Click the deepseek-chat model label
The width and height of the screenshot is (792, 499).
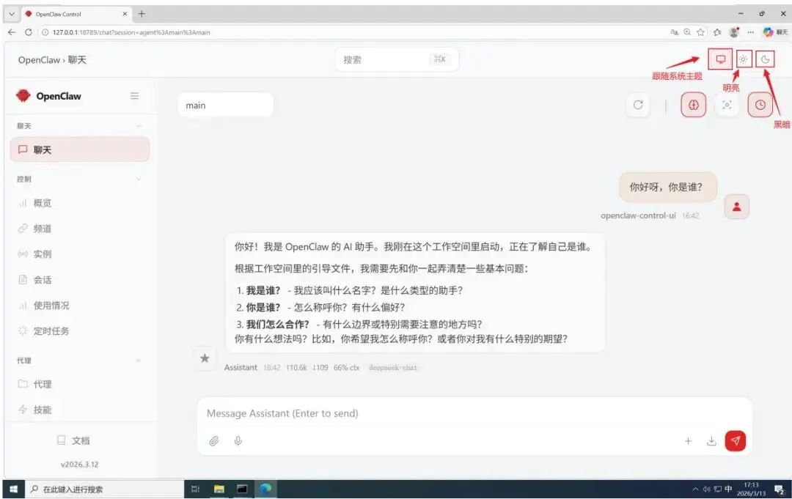click(393, 367)
